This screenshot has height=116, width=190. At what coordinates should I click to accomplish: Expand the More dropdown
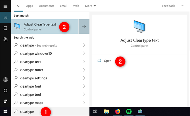pyautogui.click(x=90, y=6)
